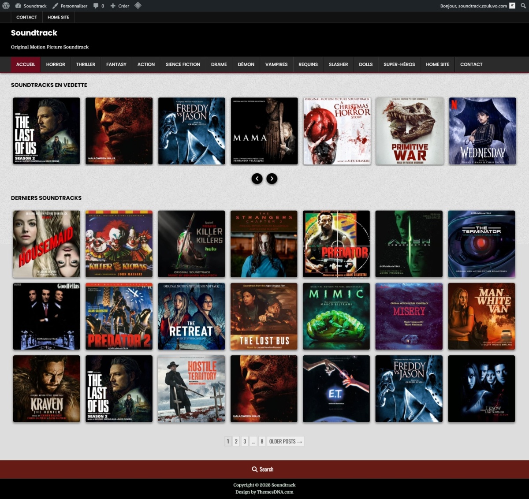The image size is (529, 499).
Task: Open the HORROR category
Action: (x=56, y=64)
